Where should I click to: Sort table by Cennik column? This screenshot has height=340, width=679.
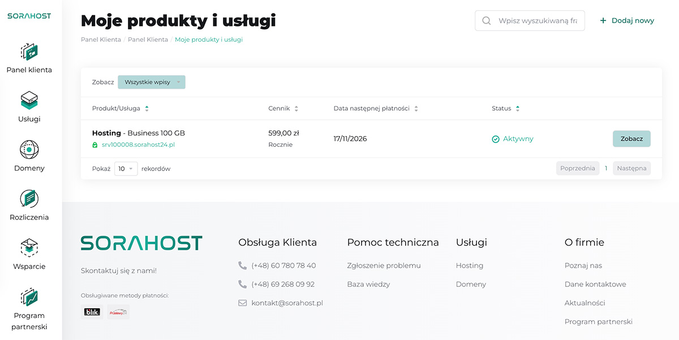pos(296,108)
